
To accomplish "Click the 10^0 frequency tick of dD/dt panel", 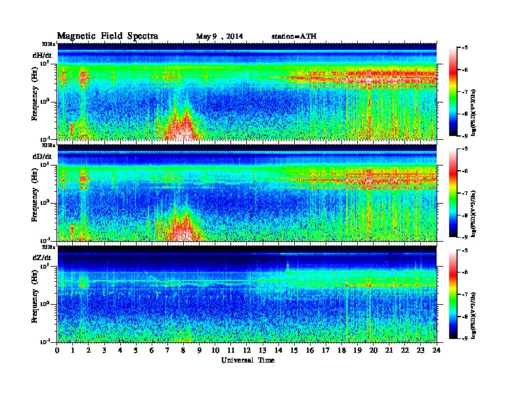I will coord(44,203).
